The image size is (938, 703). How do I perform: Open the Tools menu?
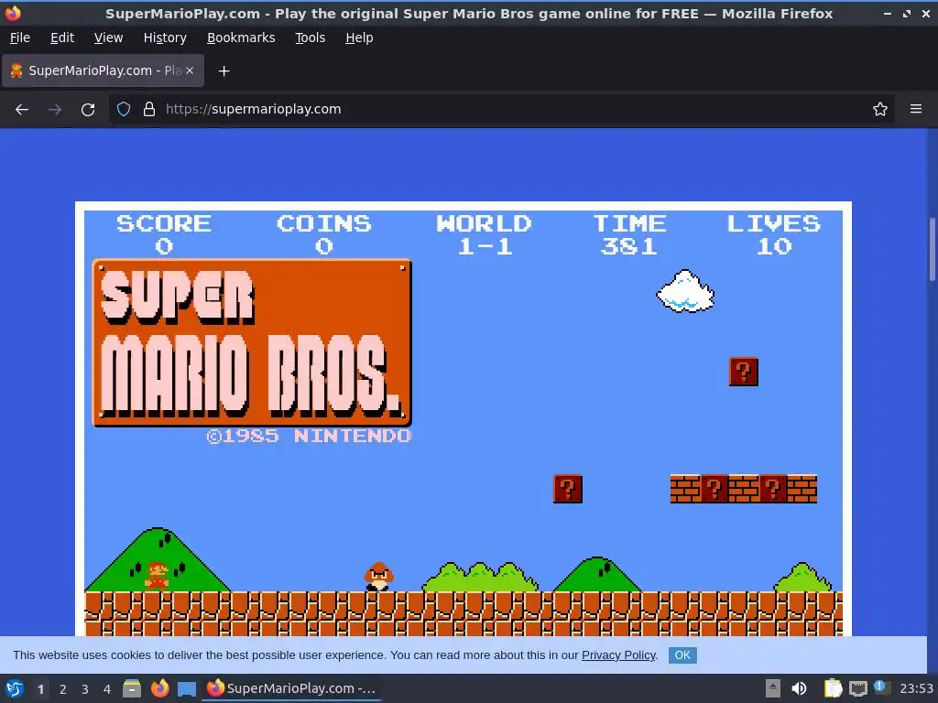click(310, 38)
